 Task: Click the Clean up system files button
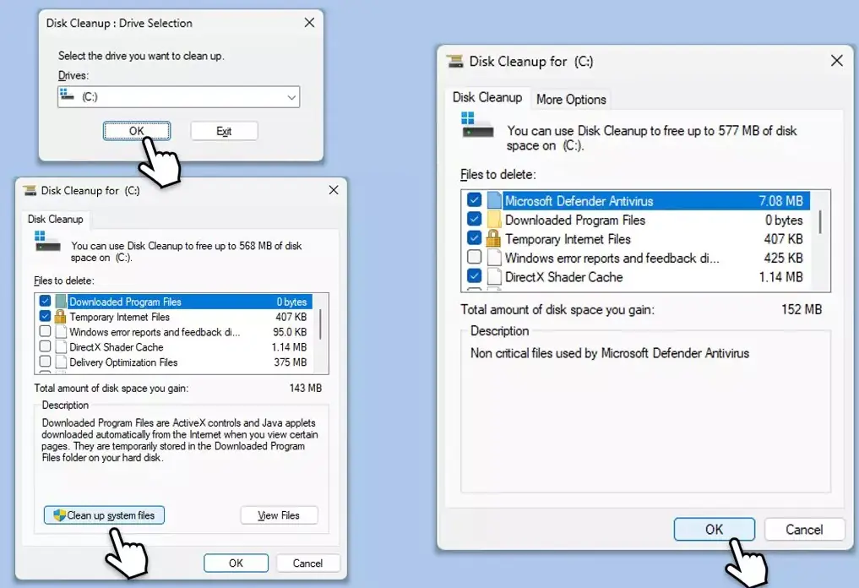(x=103, y=514)
